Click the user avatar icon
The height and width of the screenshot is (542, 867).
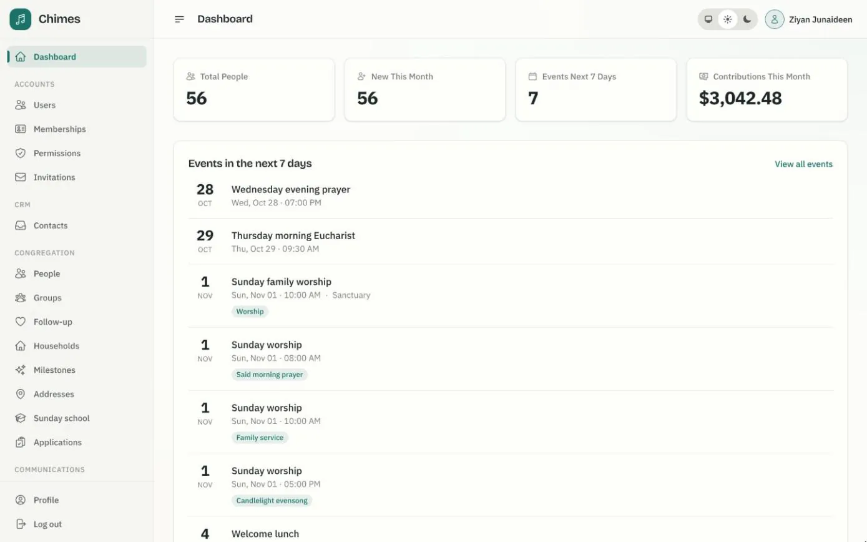point(774,19)
